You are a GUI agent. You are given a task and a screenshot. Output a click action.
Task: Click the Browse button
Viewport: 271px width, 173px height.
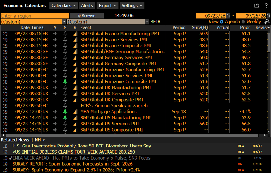(87, 16)
